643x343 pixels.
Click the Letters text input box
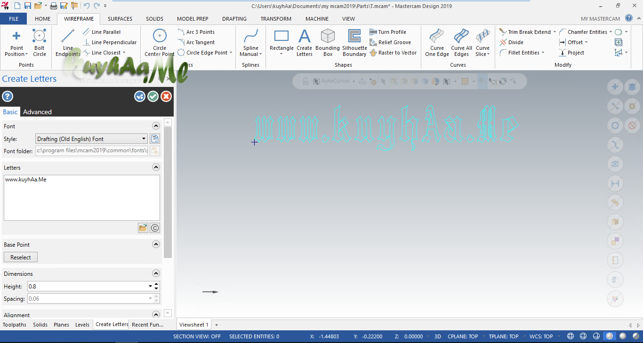coord(82,198)
